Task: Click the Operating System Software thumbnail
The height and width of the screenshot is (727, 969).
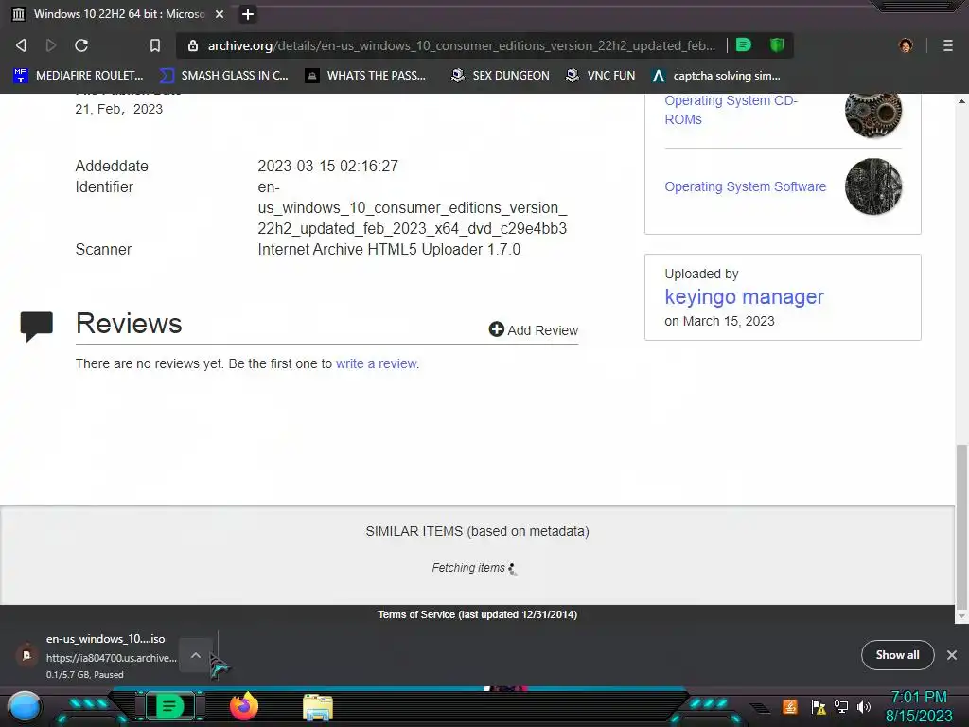Action: tap(873, 186)
